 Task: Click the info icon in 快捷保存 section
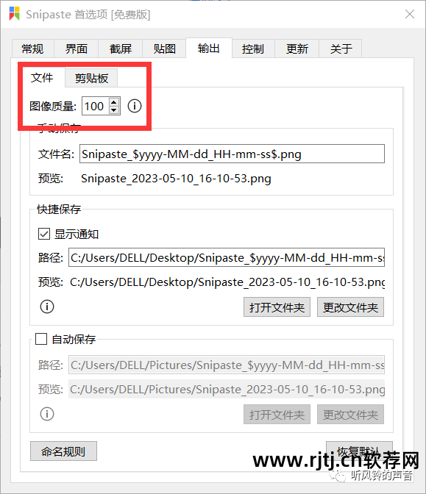(x=47, y=307)
